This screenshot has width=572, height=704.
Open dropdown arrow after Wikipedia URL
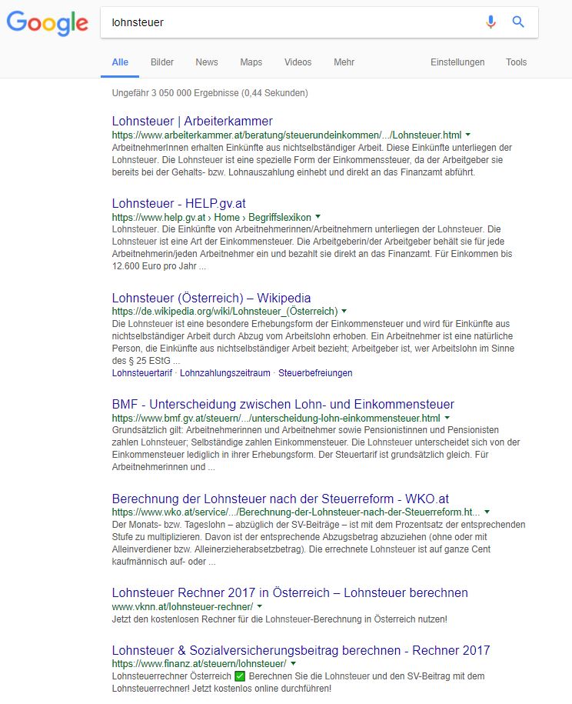tap(344, 312)
